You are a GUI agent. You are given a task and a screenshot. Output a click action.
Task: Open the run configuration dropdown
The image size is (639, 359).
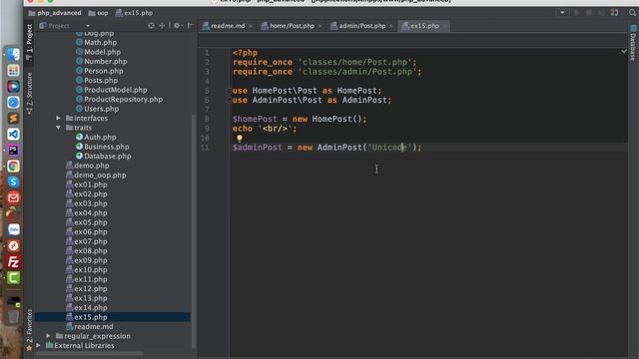[562, 13]
